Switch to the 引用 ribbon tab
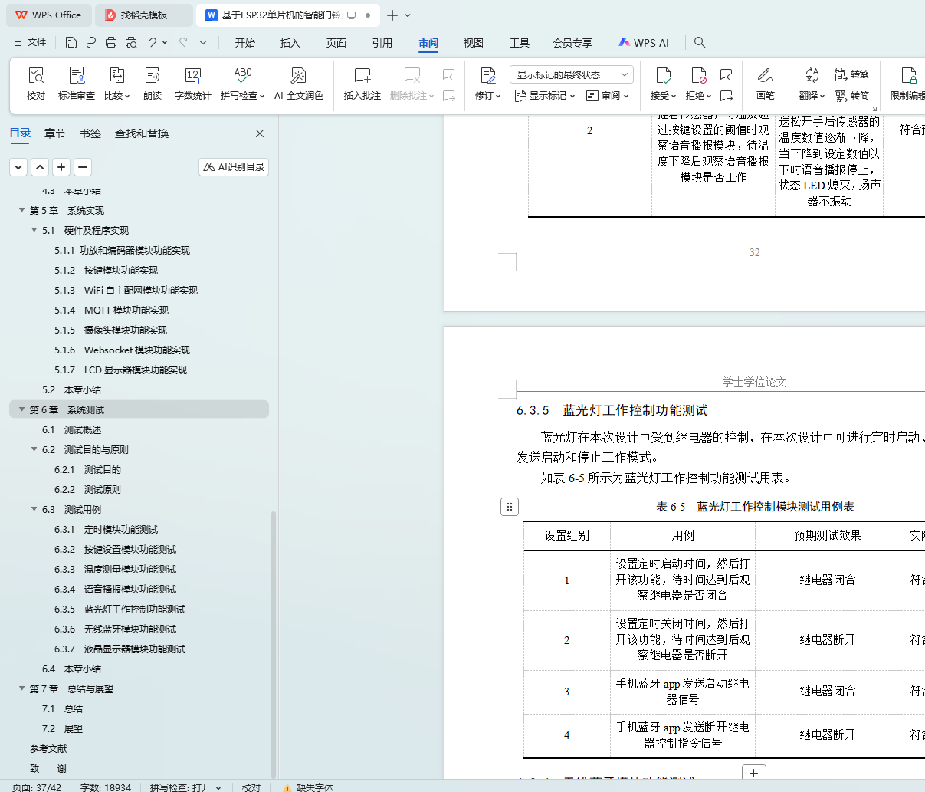Viewport: 925px width, 792px height. [x=382, y=43]
